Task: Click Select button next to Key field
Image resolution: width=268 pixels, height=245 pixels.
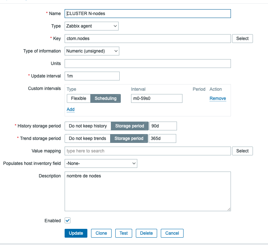Action: (242, 39)
